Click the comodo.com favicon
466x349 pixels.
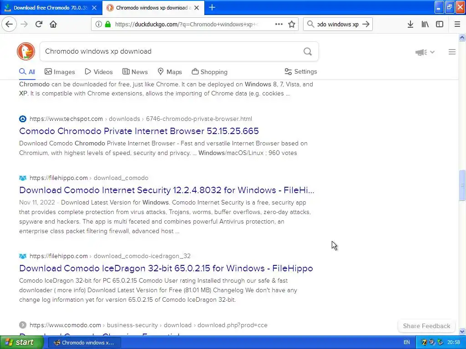23,325
